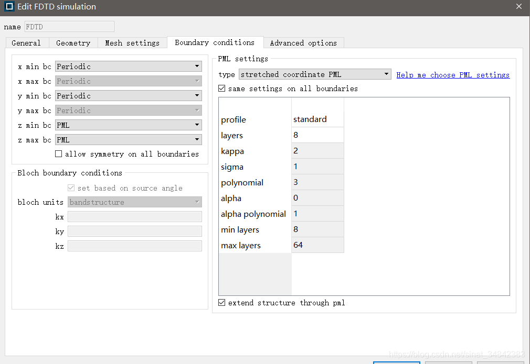Select the sigma value cell
The width and height of the screenshot is (530, 364).
tap(317, 167)
